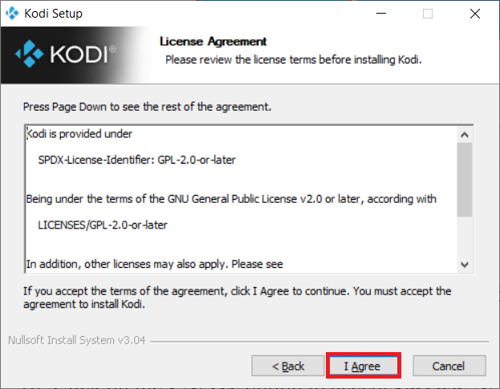
Task: Click the "Kodi is provided under" first line
Action: point(79,134)
